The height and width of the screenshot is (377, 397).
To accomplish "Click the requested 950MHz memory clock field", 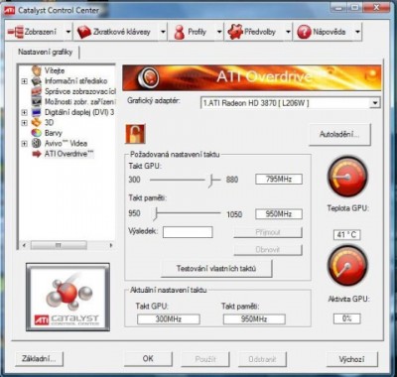I will point(279,214).
